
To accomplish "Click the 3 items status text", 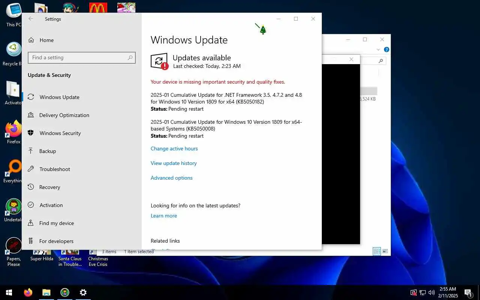I will [x=109, y=252].
